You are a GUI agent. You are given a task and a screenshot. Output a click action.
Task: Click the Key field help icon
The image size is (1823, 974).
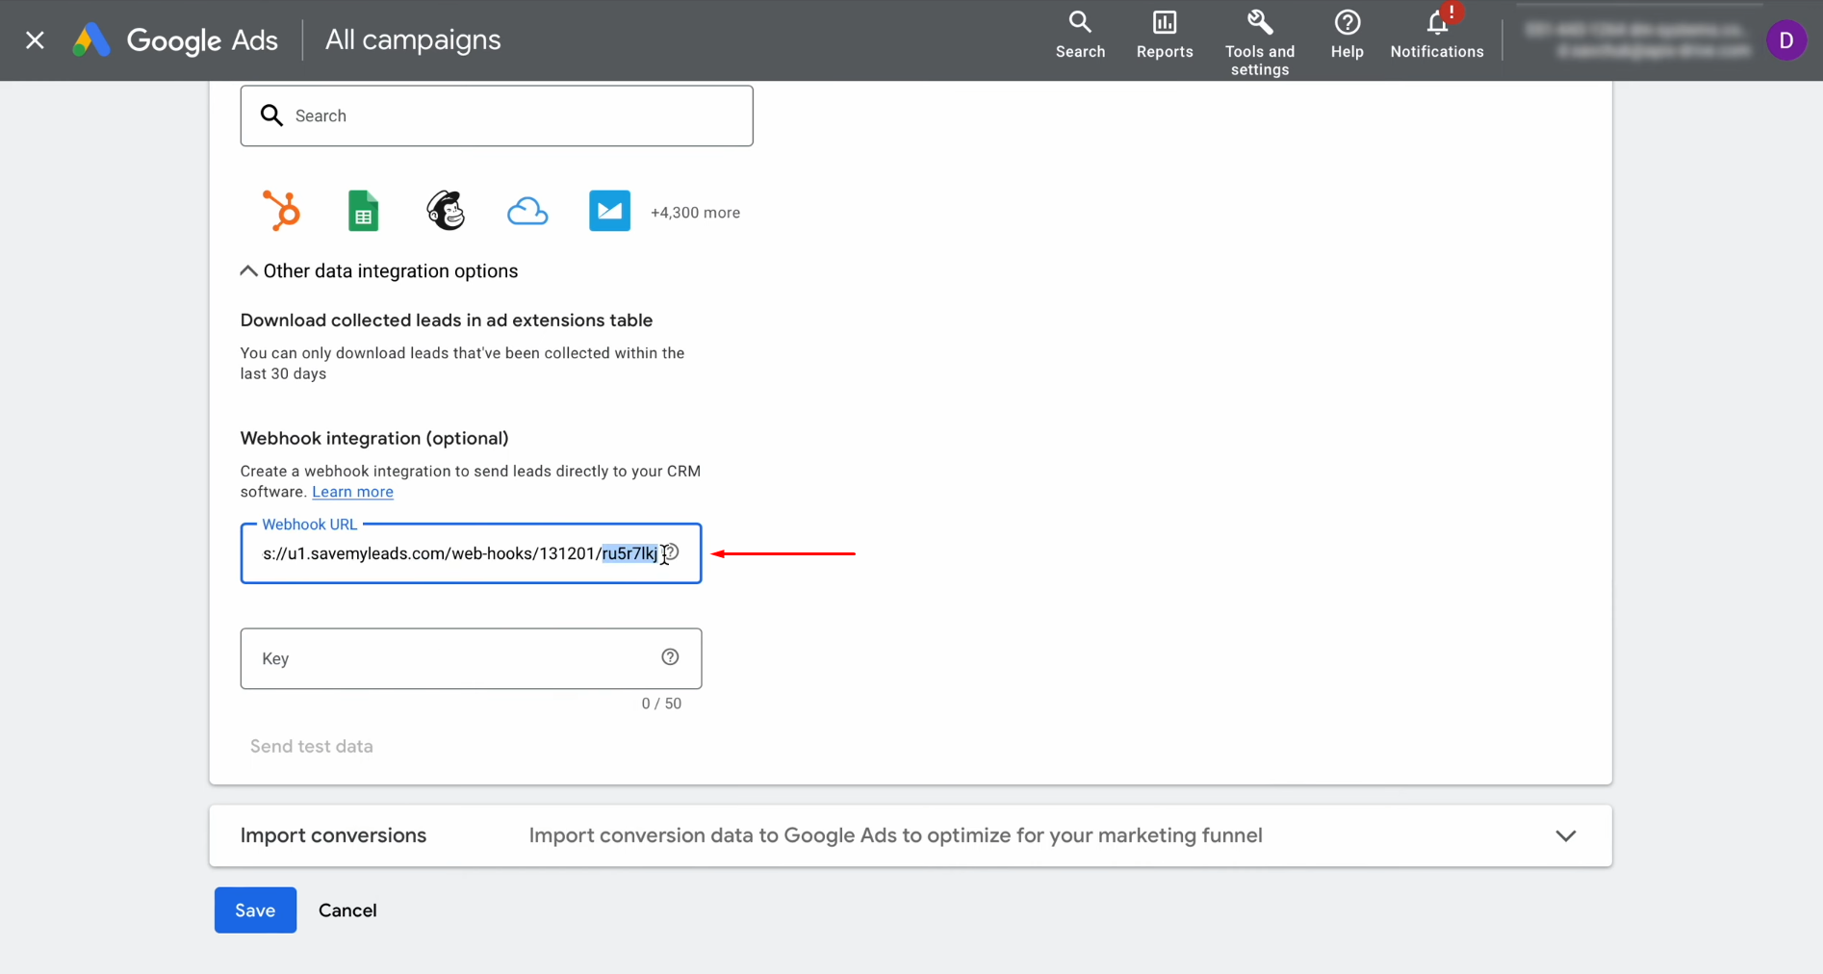[670, 656]
